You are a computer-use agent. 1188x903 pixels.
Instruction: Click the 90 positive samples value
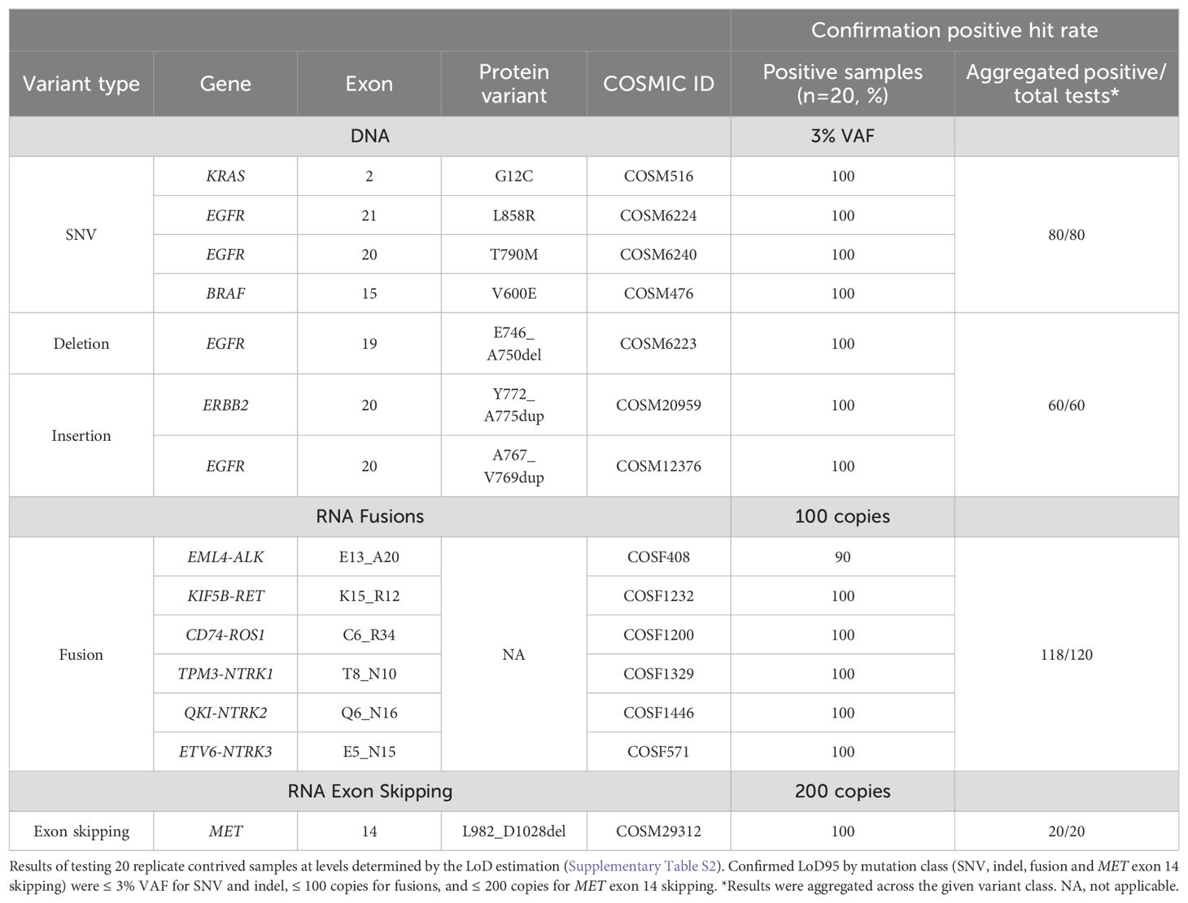[x=842, y=557]
